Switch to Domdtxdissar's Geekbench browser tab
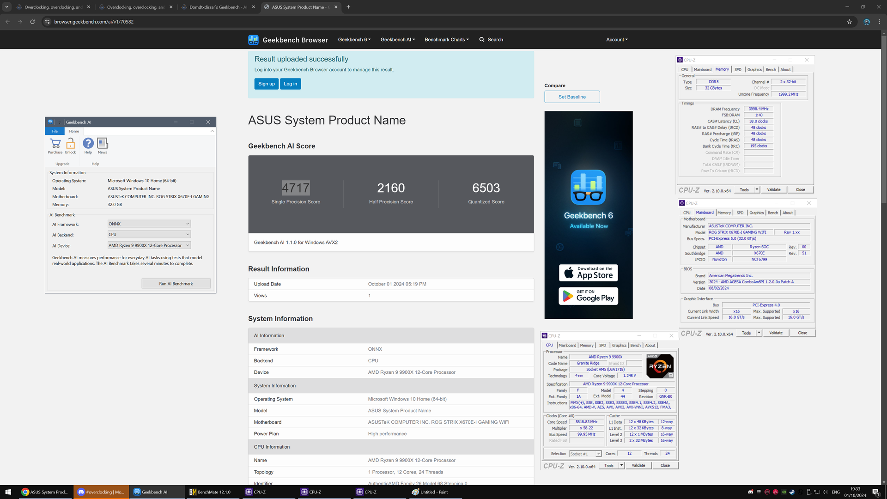This screenshot has width=887, height=499. pos(218,7)
